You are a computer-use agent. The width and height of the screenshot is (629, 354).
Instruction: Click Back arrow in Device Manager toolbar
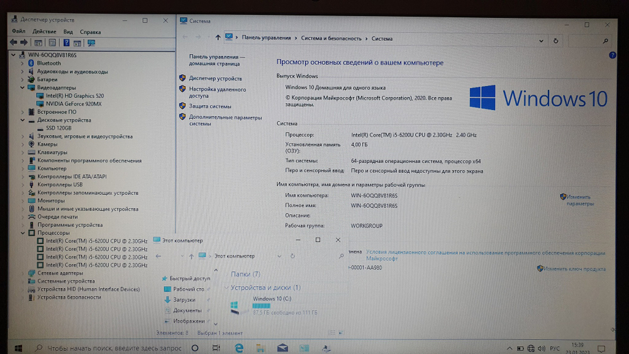[13, 43]
